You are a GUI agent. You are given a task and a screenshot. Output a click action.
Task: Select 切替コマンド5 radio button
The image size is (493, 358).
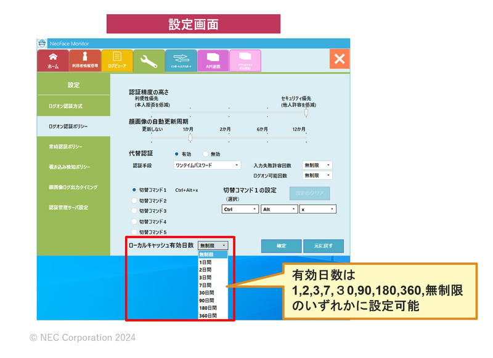click(134, 232)
